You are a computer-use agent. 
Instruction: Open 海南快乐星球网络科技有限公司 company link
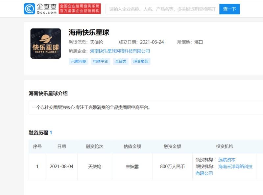pos(120,51)
